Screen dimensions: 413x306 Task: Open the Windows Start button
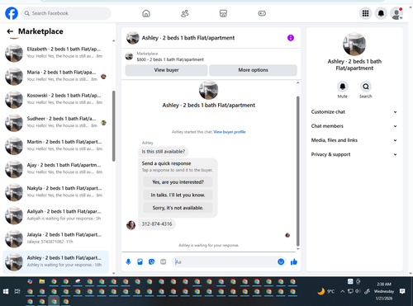(6, 291)
